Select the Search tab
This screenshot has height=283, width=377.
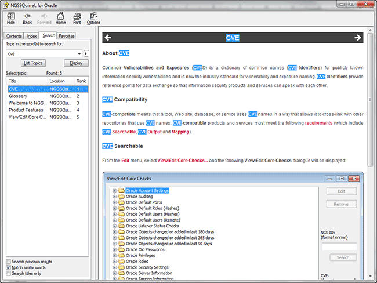49,35
